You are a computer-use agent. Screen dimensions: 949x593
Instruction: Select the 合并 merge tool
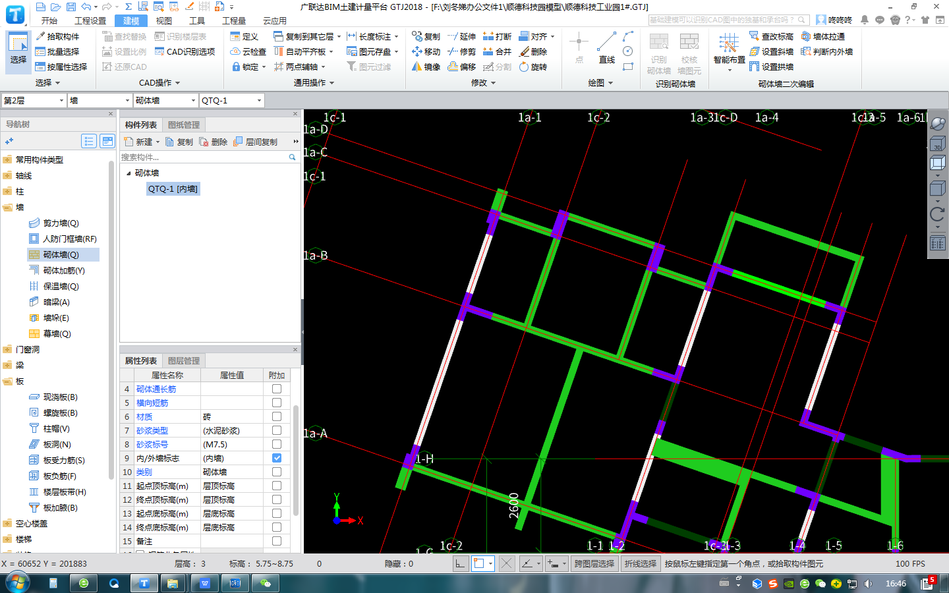coord(497,51)
